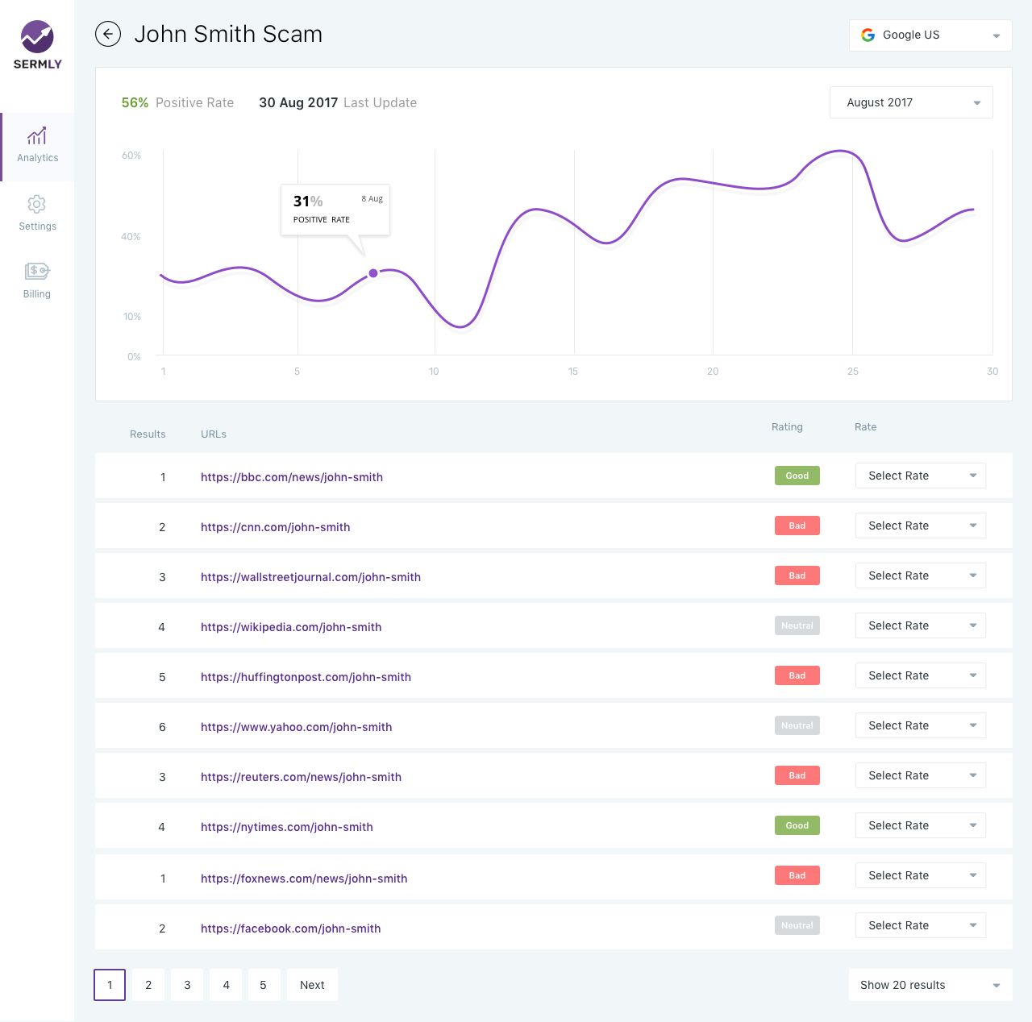Open Select Rate for wallstreetjournal.com row
The image size is (1032, 1022).
point(921,575)
